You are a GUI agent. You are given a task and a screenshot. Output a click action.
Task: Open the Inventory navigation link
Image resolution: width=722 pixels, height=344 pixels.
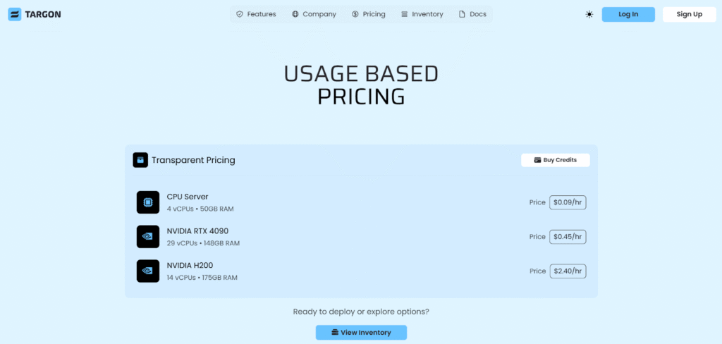coord(422,14)
